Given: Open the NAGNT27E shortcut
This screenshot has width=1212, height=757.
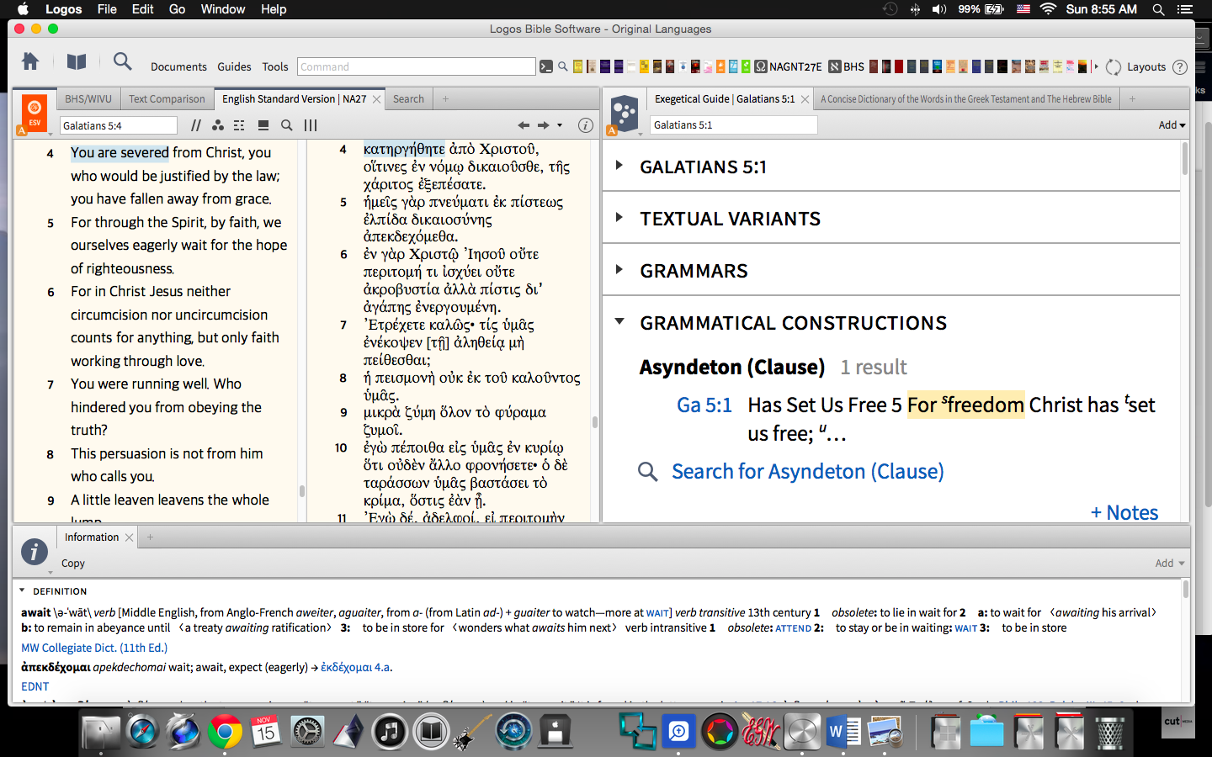Looking at the screenshot, I should pos(788,66).
